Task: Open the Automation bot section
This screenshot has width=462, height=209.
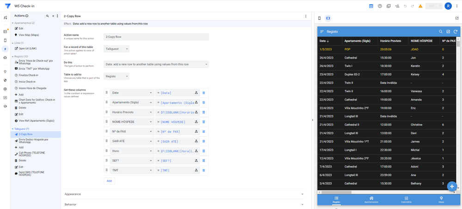Action: (5, 58)
